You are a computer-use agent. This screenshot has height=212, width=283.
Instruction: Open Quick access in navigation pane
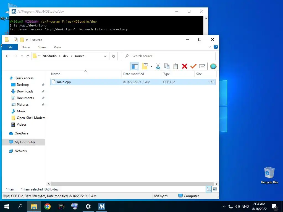24,78
